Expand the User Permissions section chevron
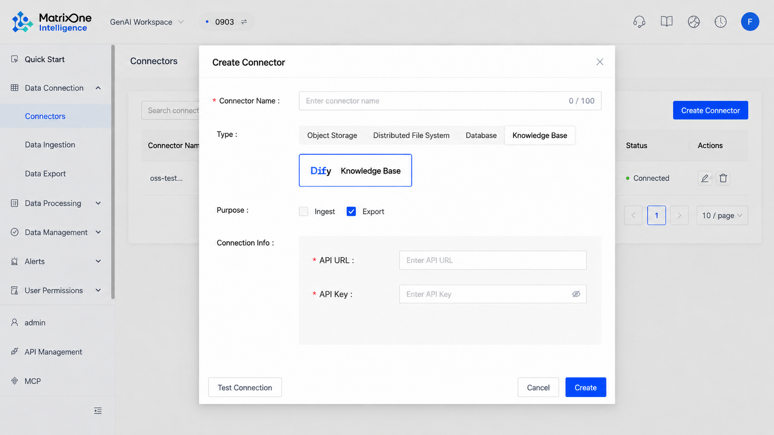This screenshot has width=774, height=435. point(98,290)
